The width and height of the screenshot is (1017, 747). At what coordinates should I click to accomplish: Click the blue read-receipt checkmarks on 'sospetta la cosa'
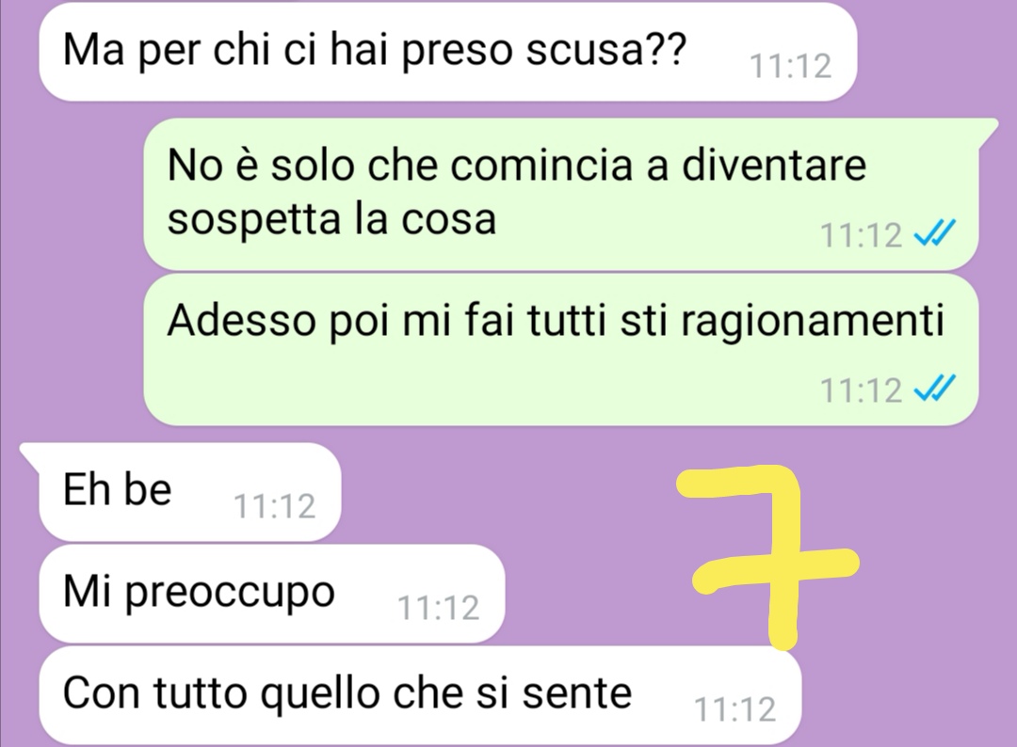tap(935, 233)
